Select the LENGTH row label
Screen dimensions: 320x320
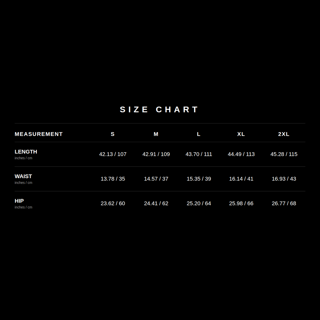(x=26, y=152)
